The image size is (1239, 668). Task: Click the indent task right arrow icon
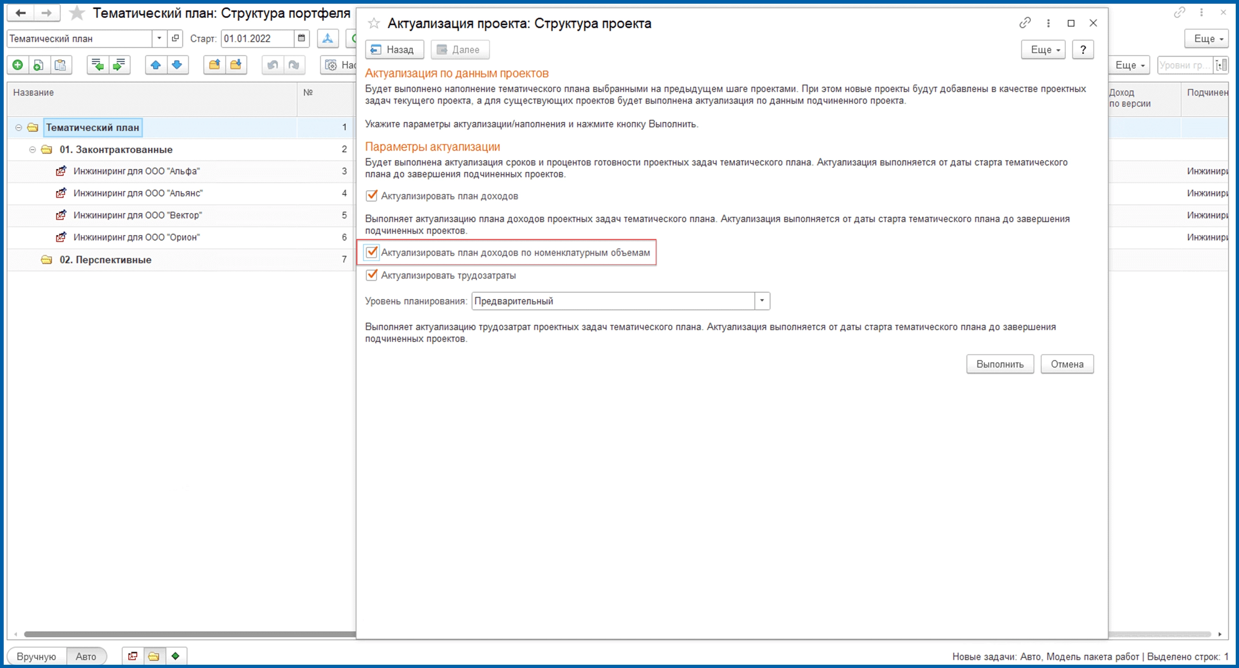tap(119, 65)
